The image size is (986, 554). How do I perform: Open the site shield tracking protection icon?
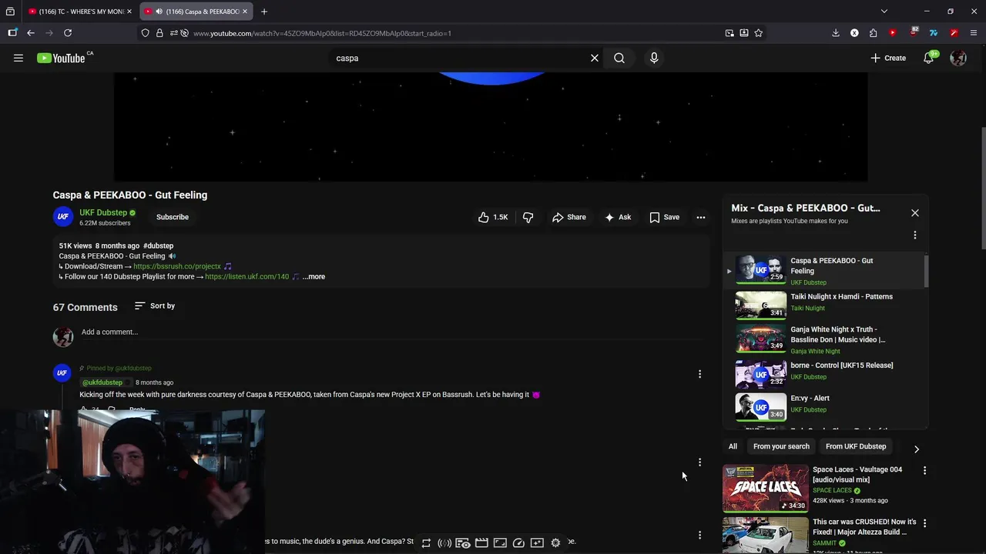coord(145,33)
